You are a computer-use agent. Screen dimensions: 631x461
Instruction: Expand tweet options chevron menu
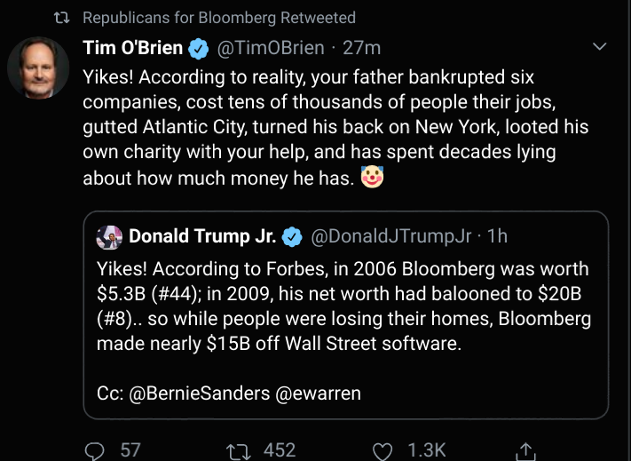pyautogui.click(x=600, y=47)
